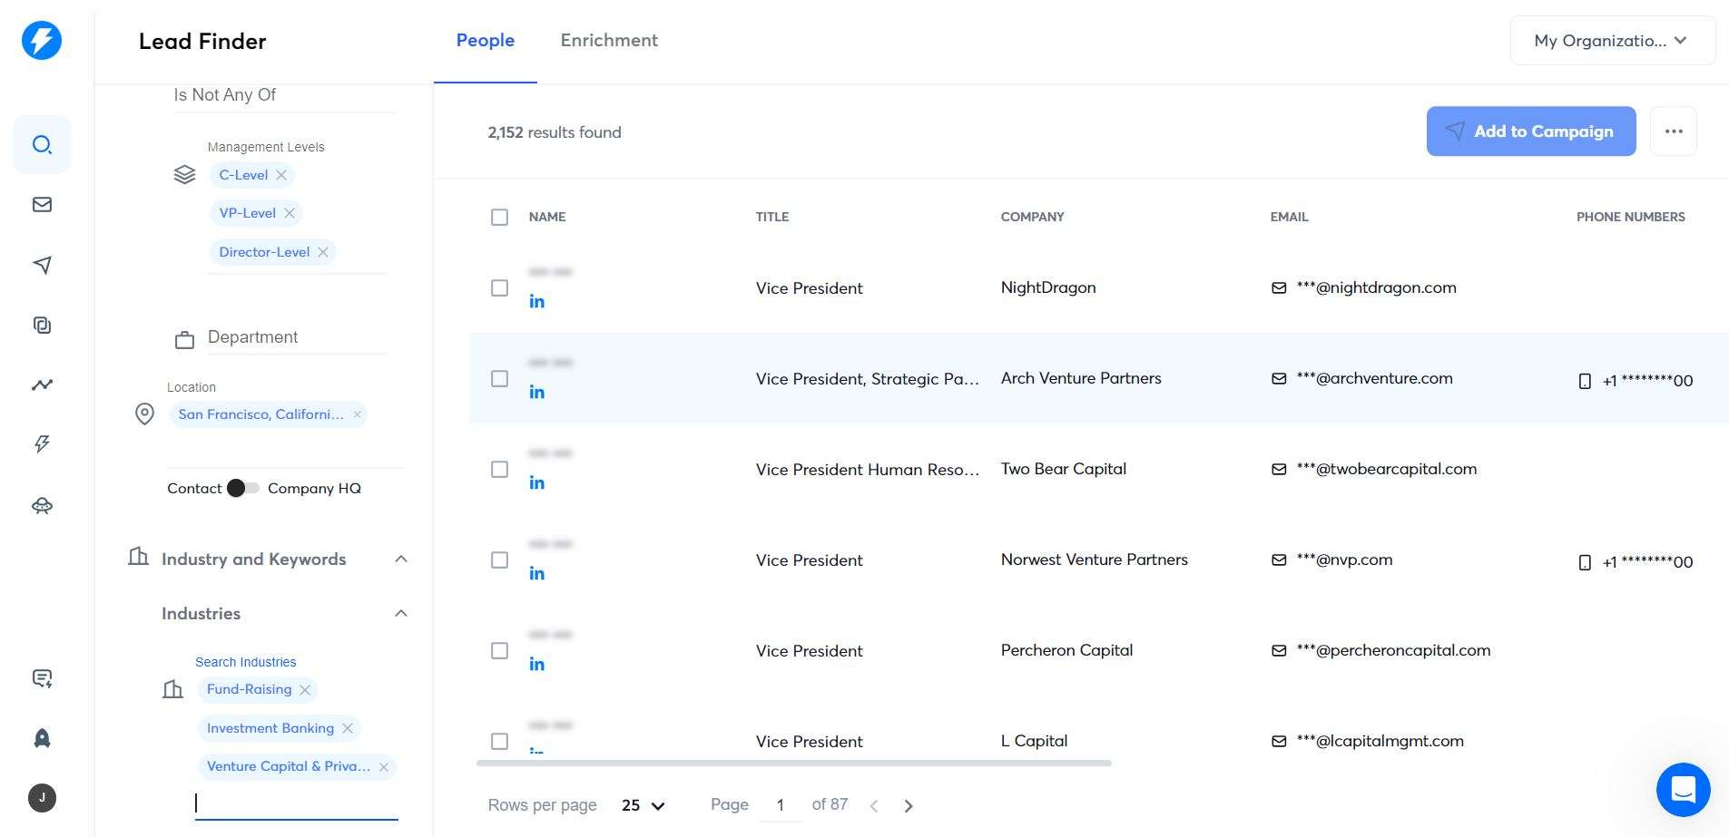Screen dimensions: 1729x837
Task: Remove the C-Level management filter
Action: (281, 175)
